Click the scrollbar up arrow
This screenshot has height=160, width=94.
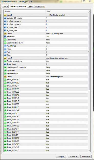pyautogui.click(x=89, y=11)
